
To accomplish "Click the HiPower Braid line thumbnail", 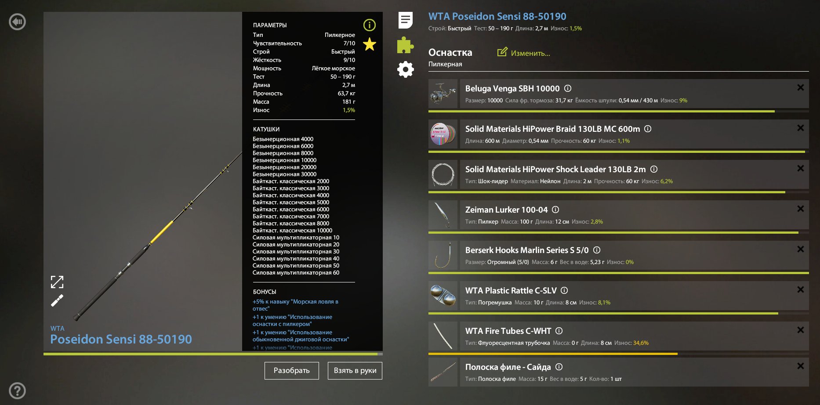I will [x=443, y=134].
